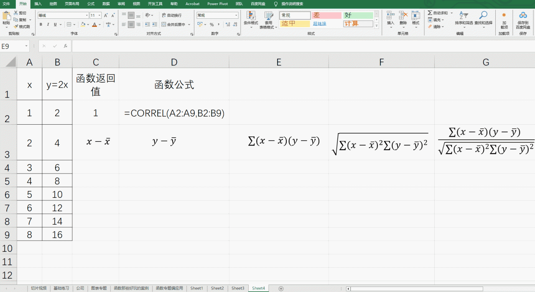Toggle Underline formatting
The height and width of the screenshot is (292, 535).
(x=56, y=25)
